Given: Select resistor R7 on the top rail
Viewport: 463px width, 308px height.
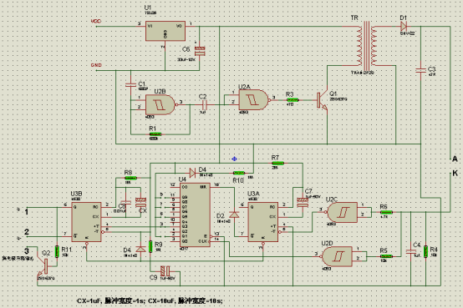Looking at the screenshot, I should click(x=277, y=163).
